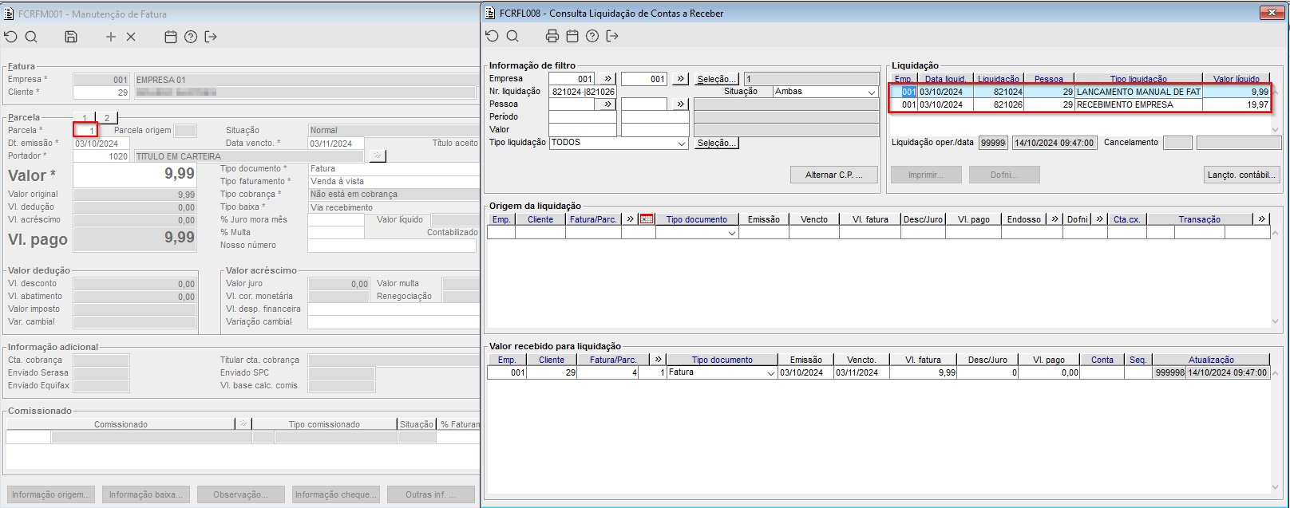Click the Valor líquido column header
The height and width of the screenshot is (508, 1290).
coord(1236,79)
